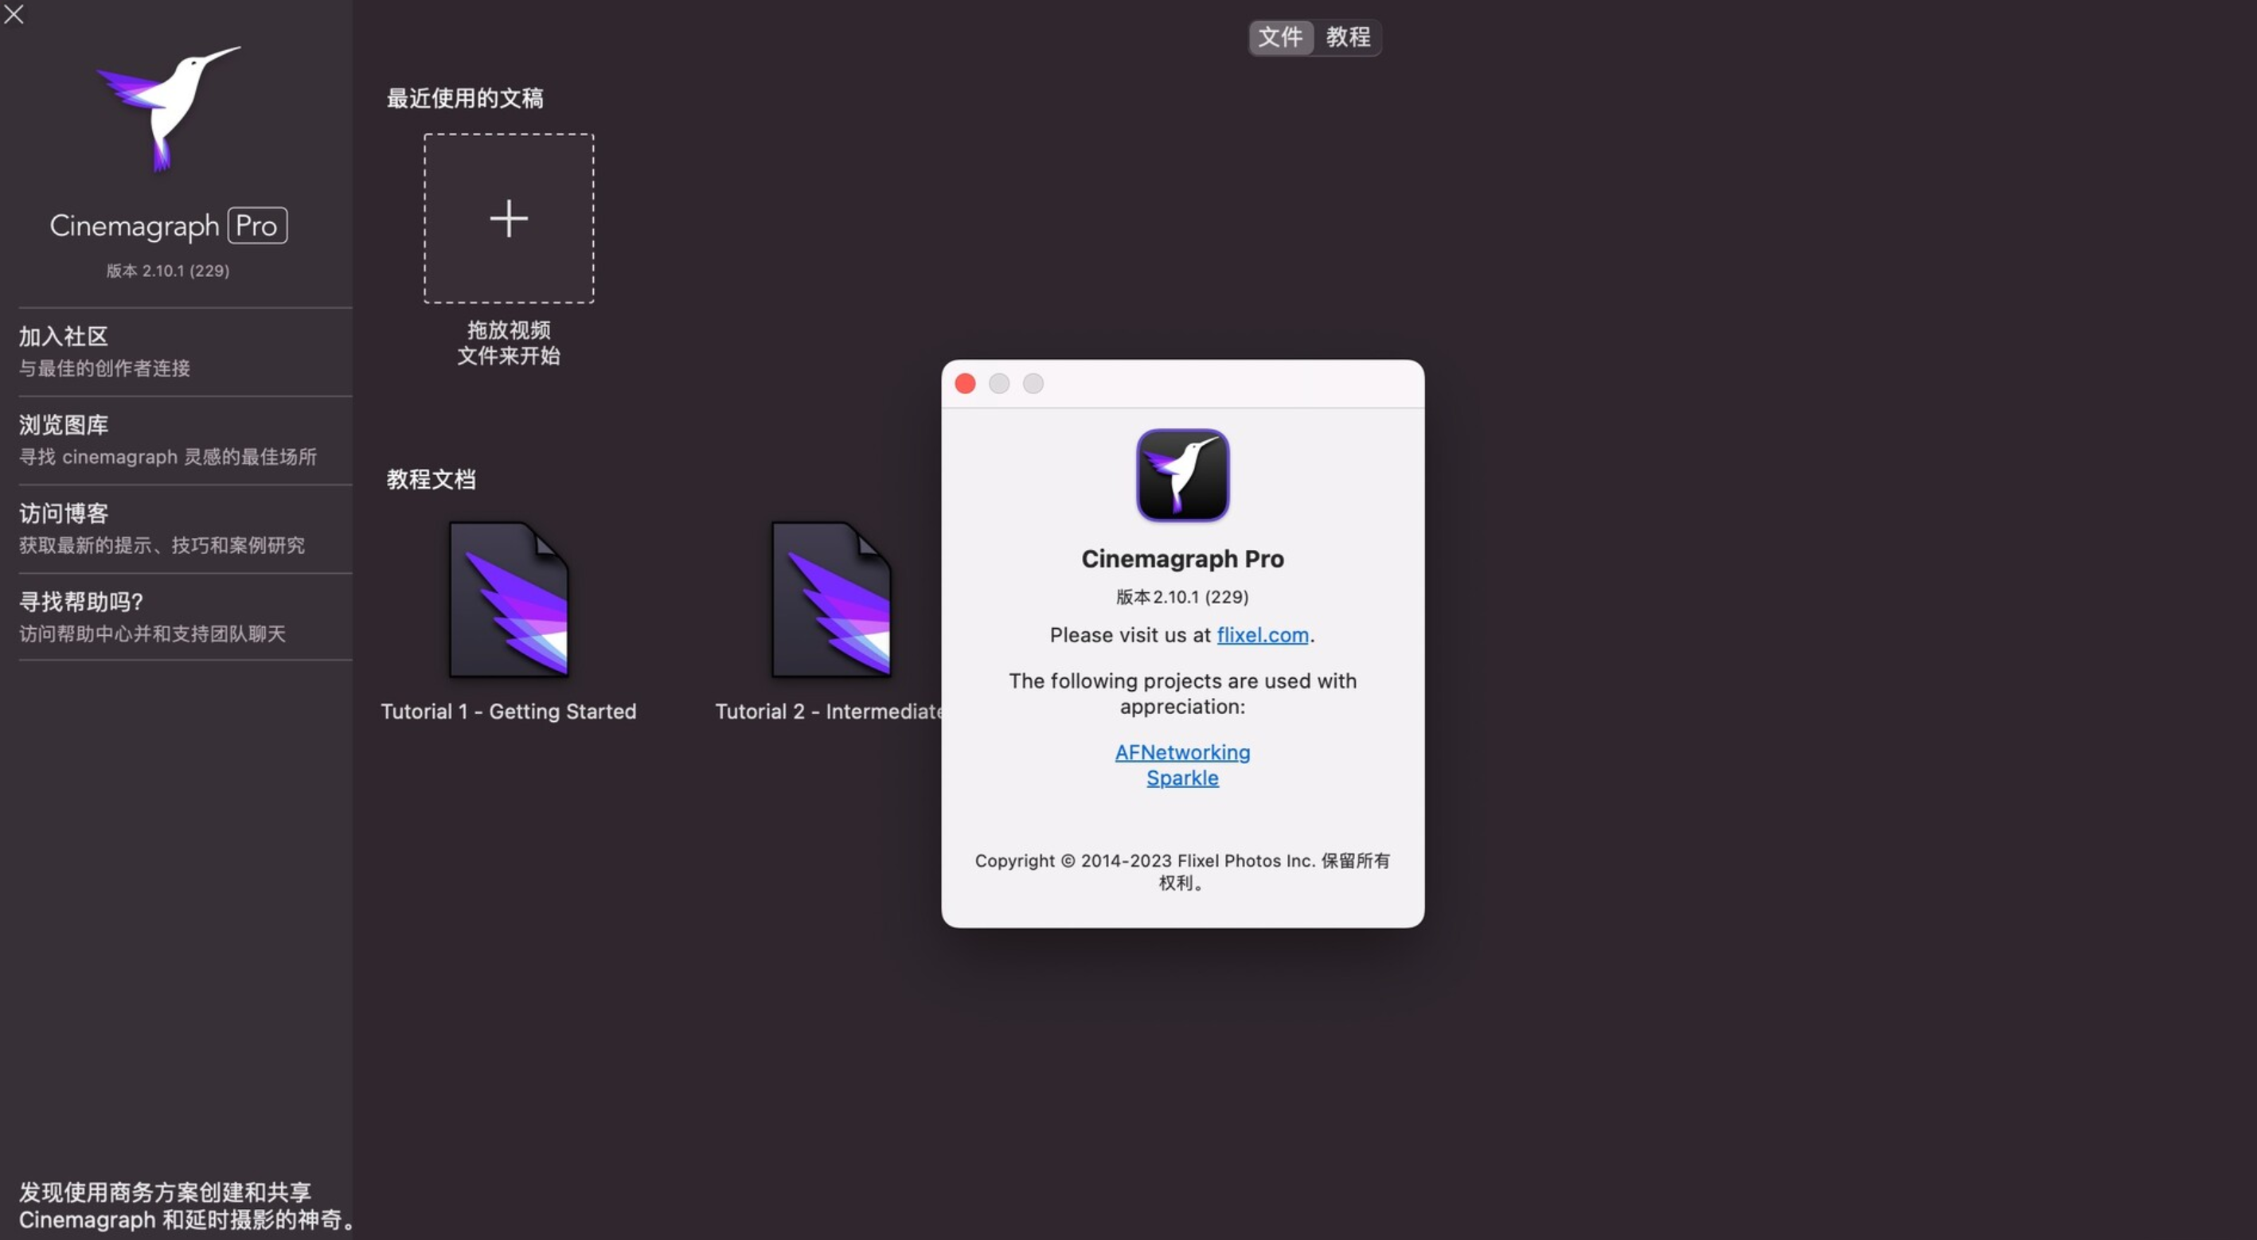The height and width of the screenshot is (1240, 2257).
Task: Click the 拖放视频文件来开始 caption
Action: [x=508, y=342]
